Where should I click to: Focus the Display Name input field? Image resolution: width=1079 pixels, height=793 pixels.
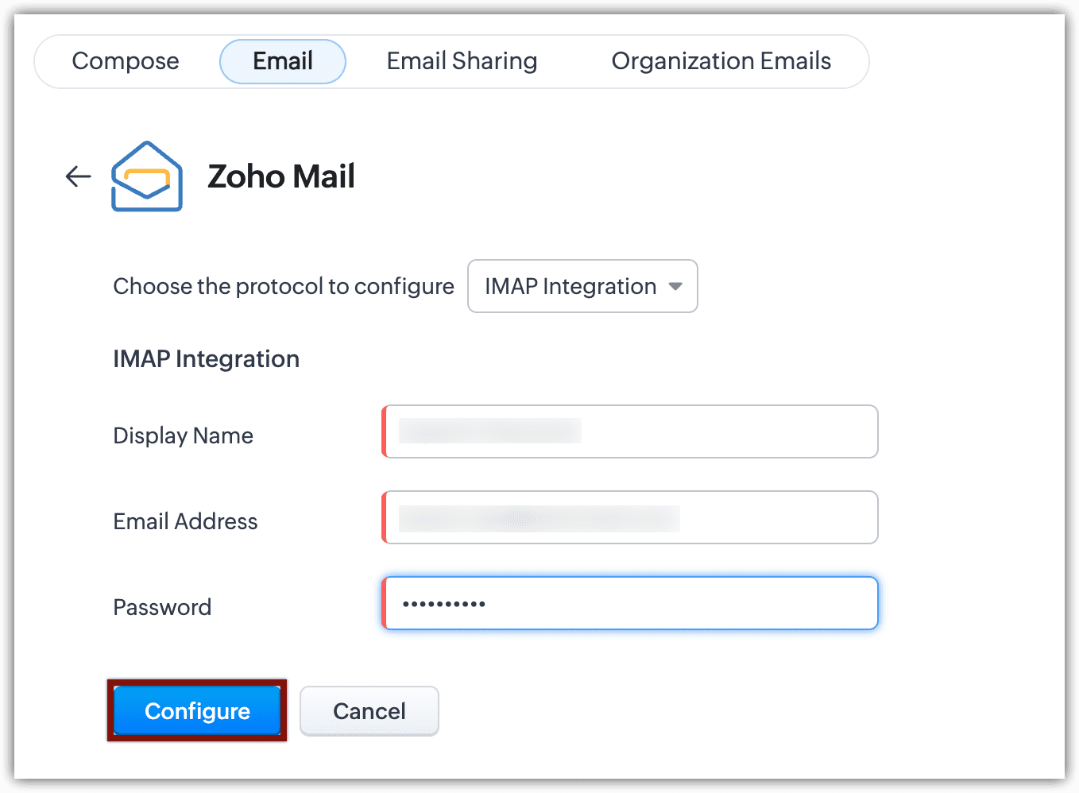point(630,431)
